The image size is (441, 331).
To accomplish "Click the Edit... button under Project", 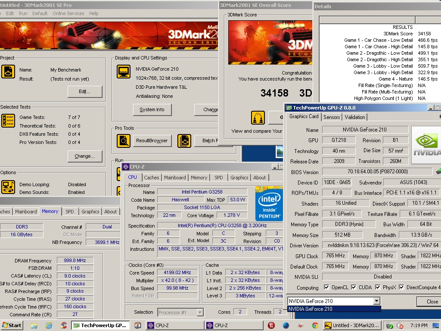I will [85, 91].
